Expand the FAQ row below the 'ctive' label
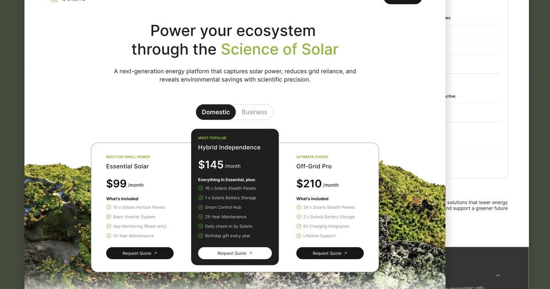Viewport: 550px width, 289px height. [477, 112]
